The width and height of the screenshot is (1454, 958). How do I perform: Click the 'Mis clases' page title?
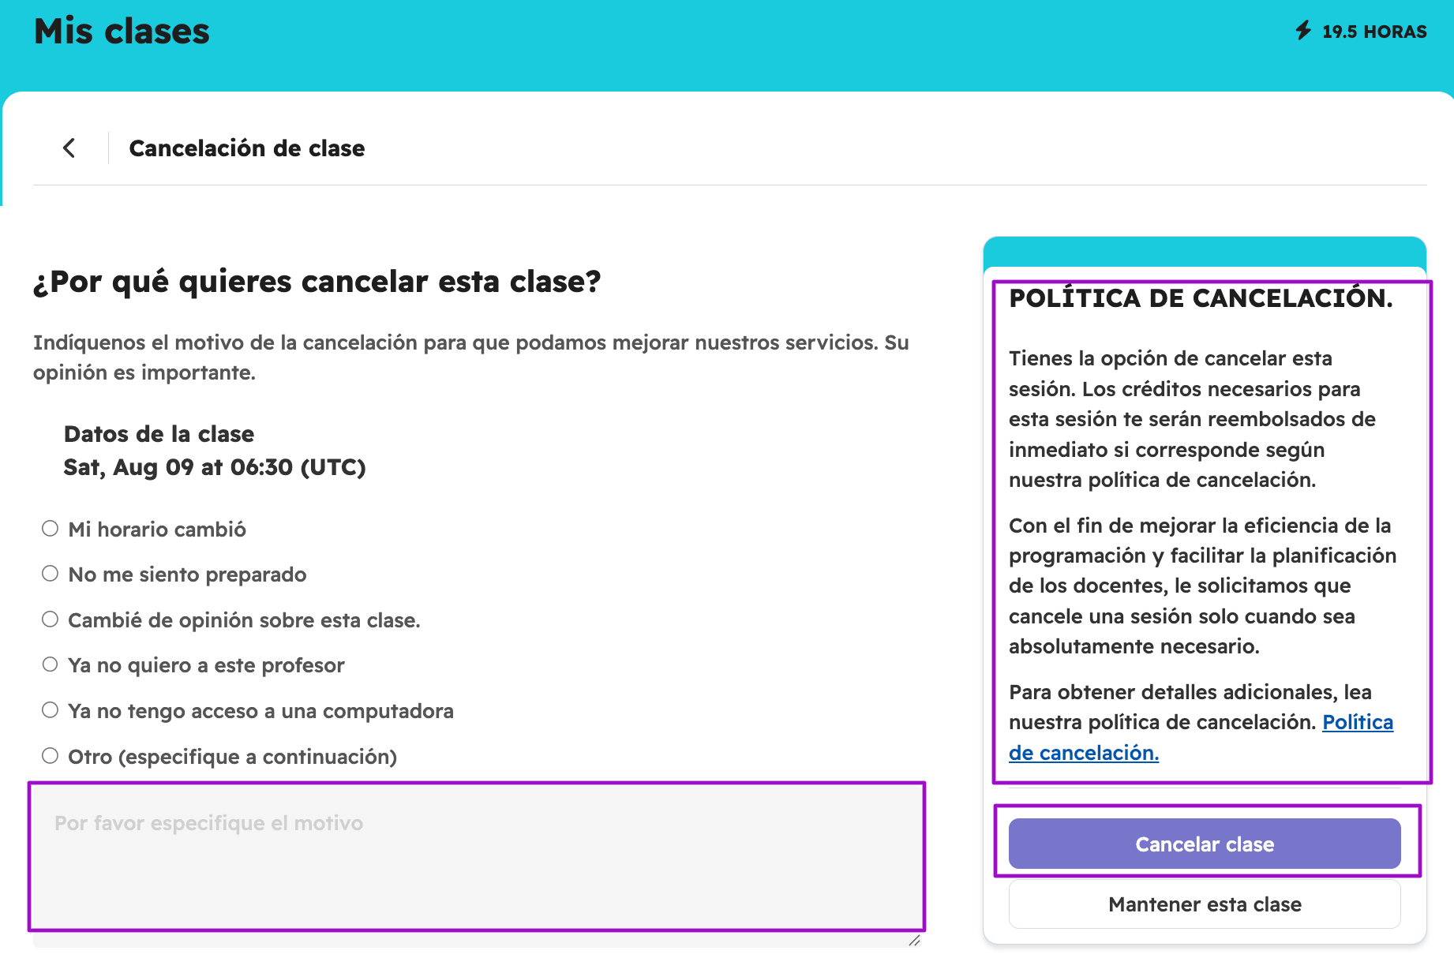122,32
